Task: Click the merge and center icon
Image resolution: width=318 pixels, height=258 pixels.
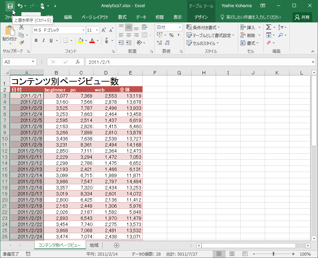Action: point(145,35)
